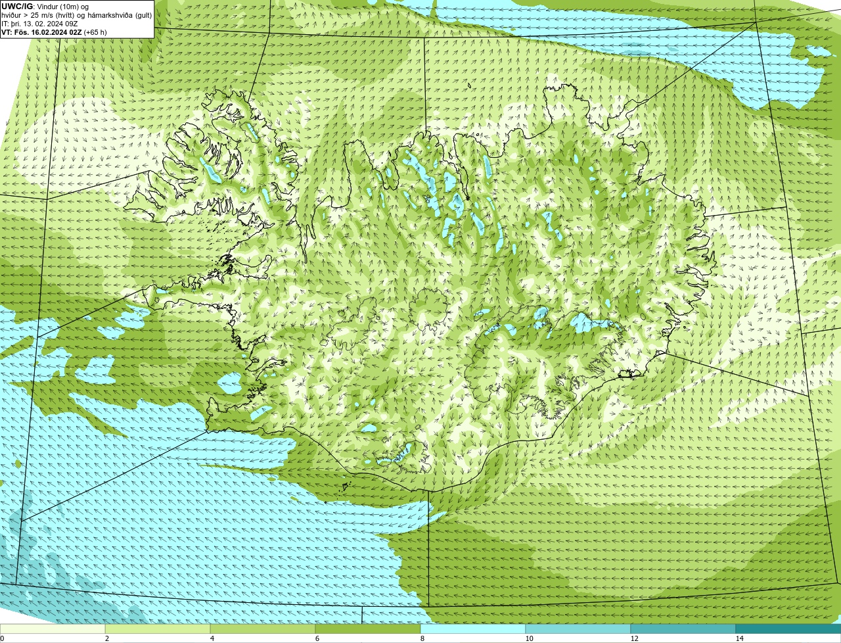Image resolution: width=841 pixels, height=643 pixels.
Task: Click the palest 0–2 legend color segment
Action: (53, 629)
